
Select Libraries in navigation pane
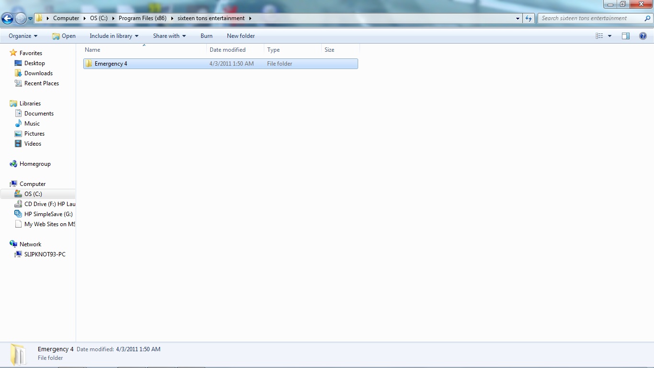[x=30, y=103]
